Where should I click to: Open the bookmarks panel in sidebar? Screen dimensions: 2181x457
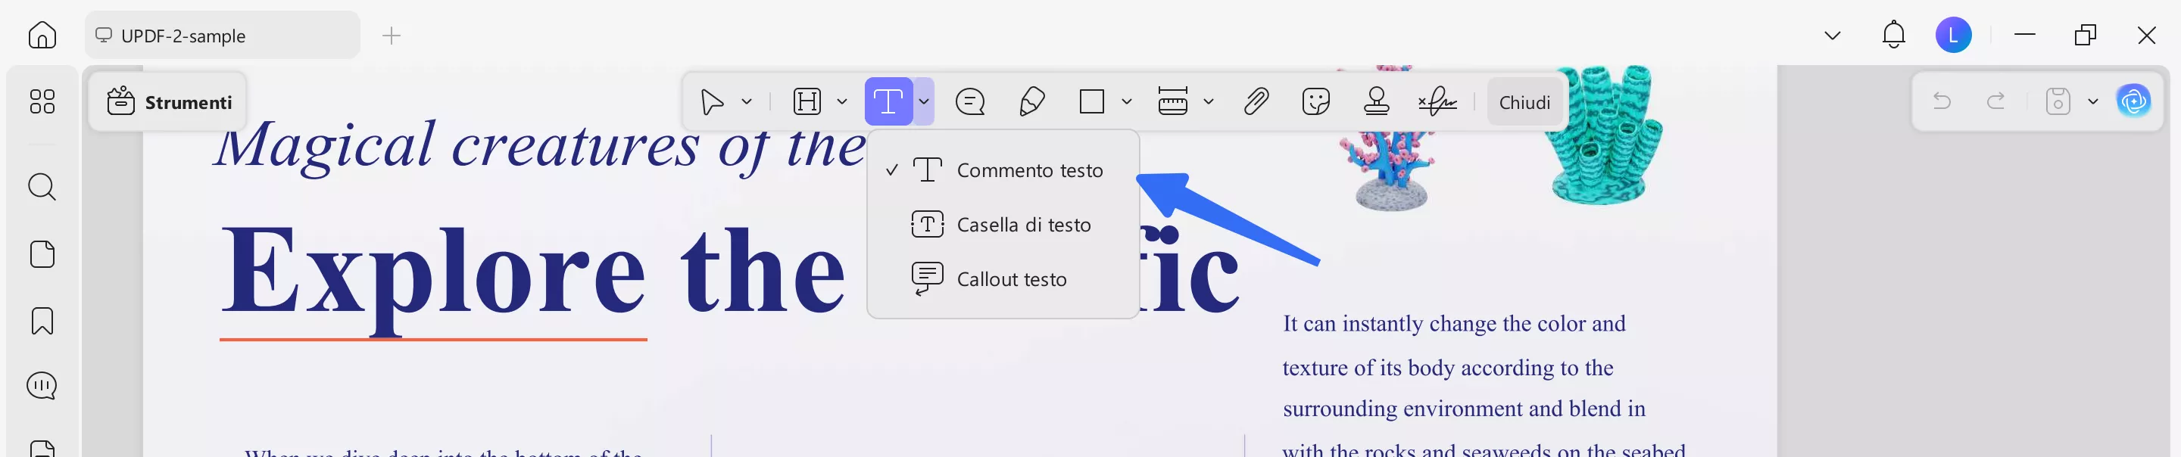(x=42, y=321)
